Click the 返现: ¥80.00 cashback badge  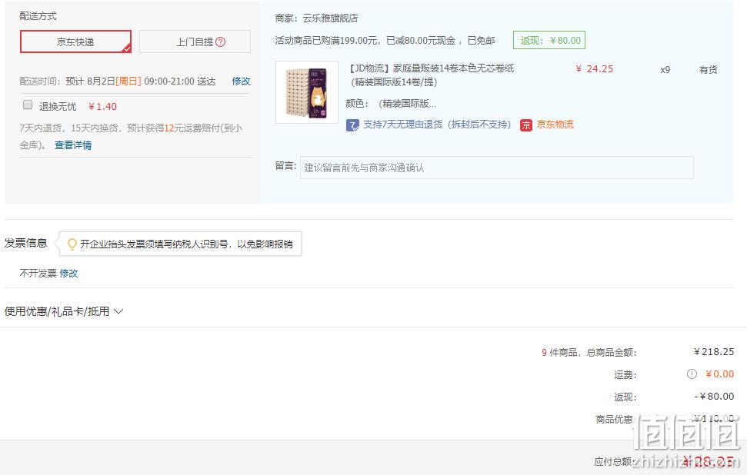[549, 41]
